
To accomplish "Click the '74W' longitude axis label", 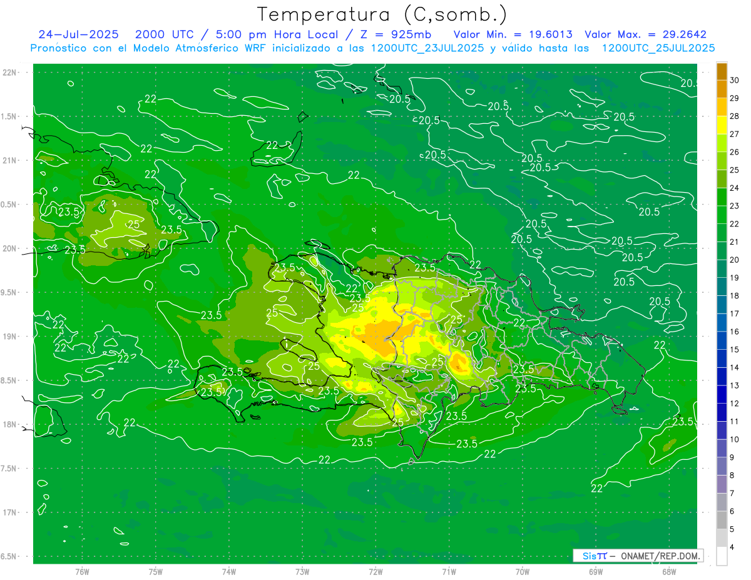I will [x=229, y=571].
